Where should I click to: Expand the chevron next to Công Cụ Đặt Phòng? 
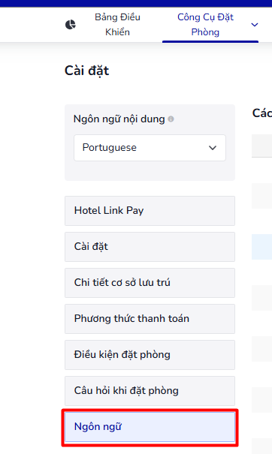(254, 25)
